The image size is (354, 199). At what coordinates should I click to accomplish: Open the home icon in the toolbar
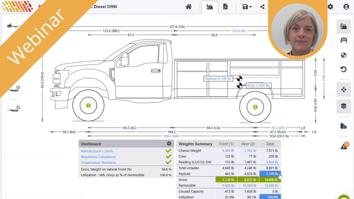189,6
